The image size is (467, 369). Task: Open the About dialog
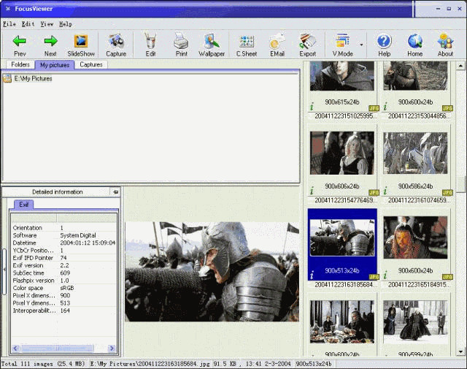(x=445, y=45)
